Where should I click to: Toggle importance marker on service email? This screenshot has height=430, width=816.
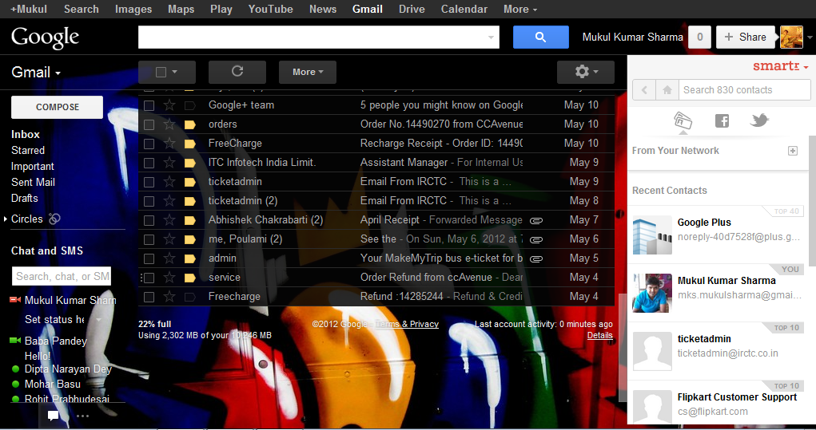pyautogui.click(x=190, y=278)
